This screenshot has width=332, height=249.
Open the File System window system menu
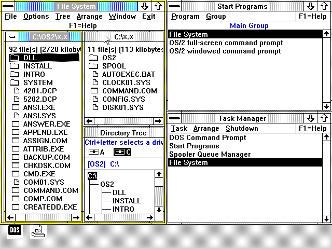8,6
